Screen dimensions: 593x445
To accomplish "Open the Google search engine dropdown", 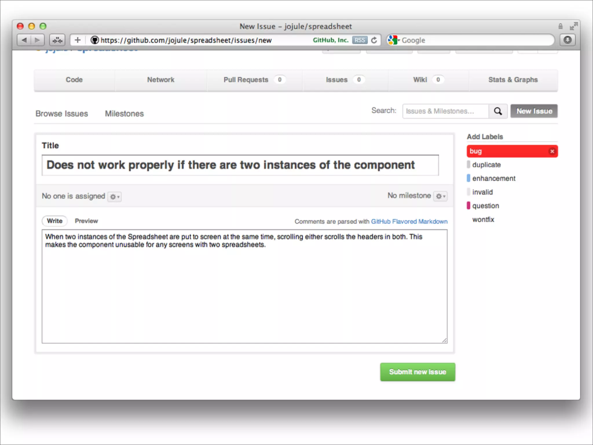I will pos(394,40).
